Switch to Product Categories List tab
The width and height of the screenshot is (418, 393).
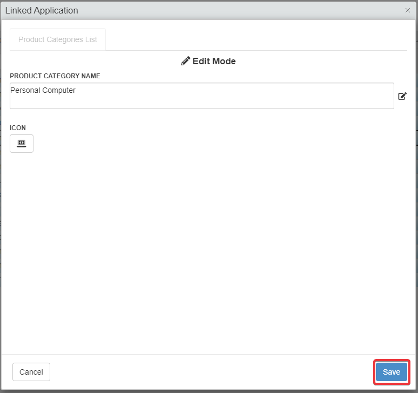58,39
